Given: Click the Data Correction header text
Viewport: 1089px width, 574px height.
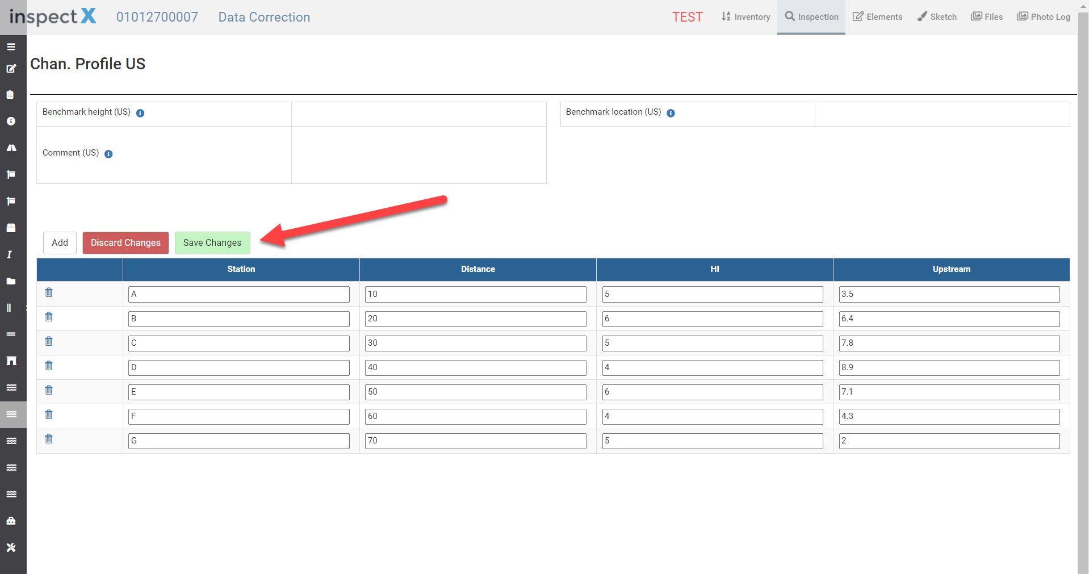Looking at the screenshot, I should click(264, 17).
